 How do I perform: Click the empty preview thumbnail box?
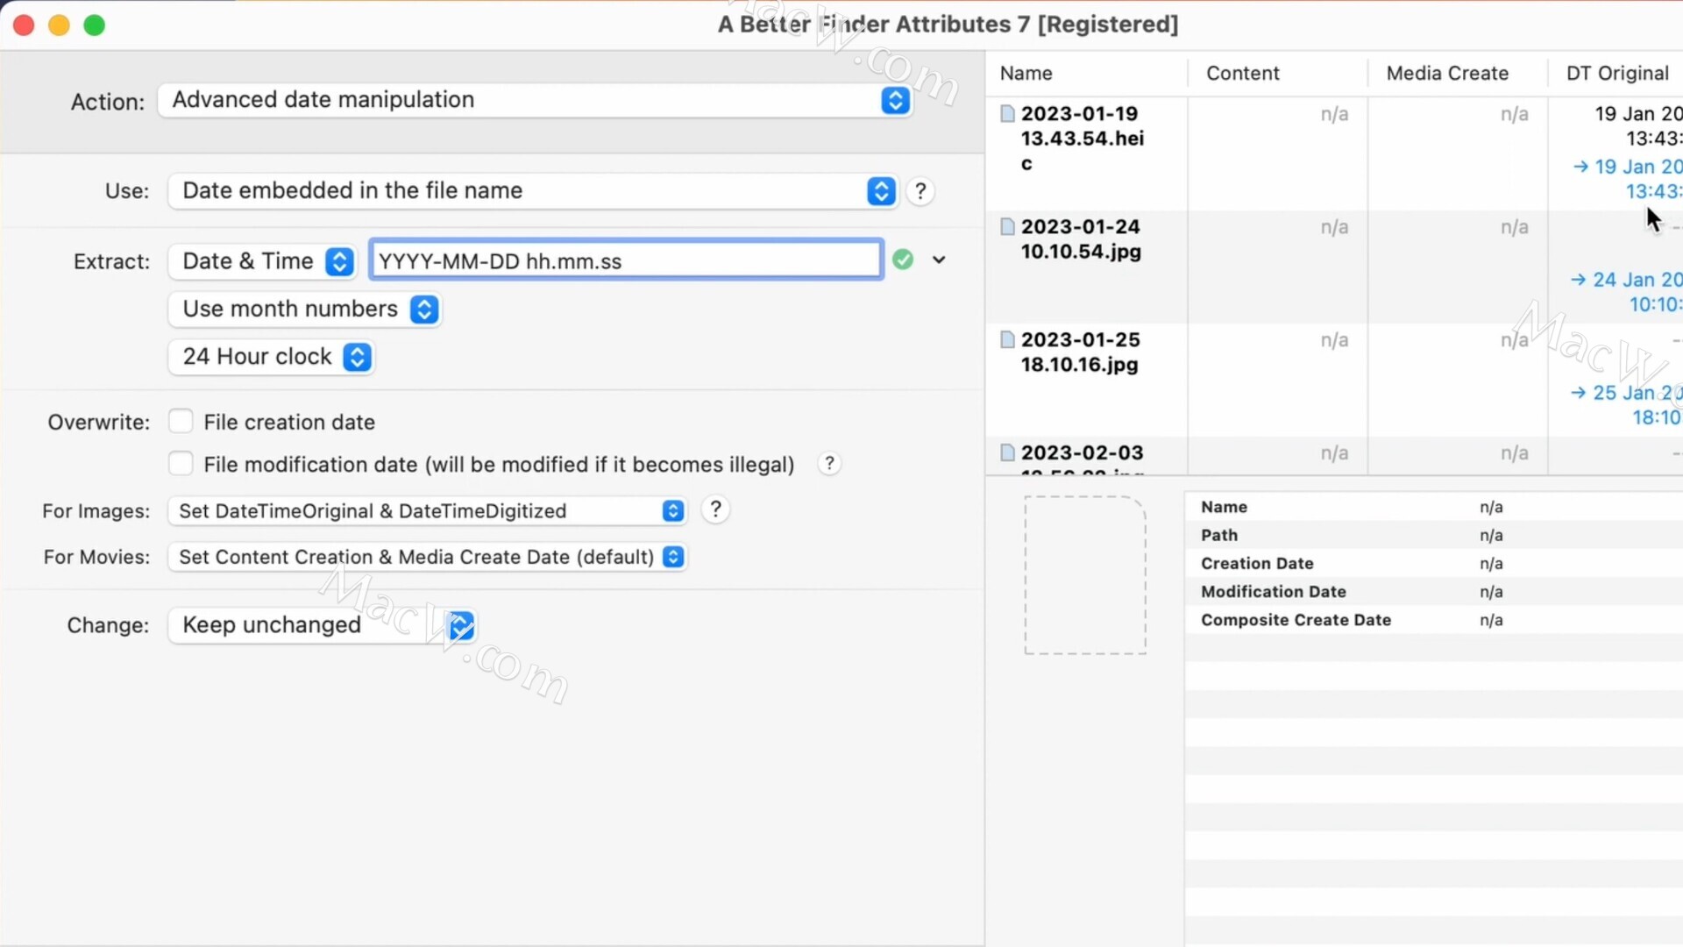[x=1085, y=575]
